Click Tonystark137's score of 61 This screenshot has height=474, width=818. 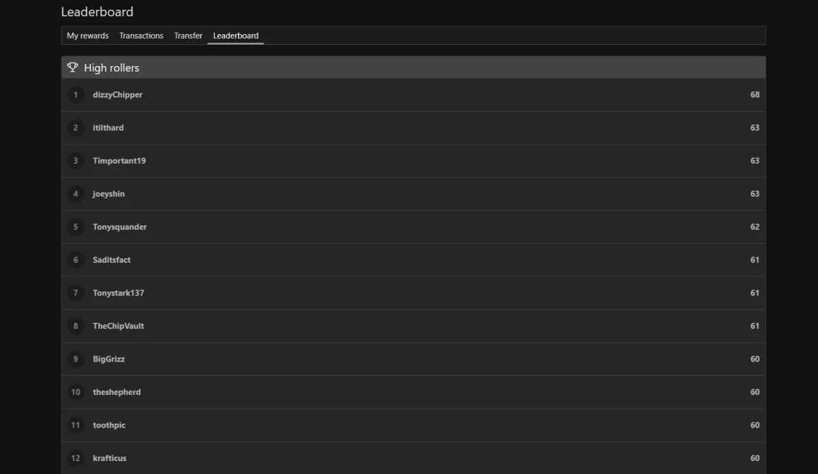pos(755,293)
